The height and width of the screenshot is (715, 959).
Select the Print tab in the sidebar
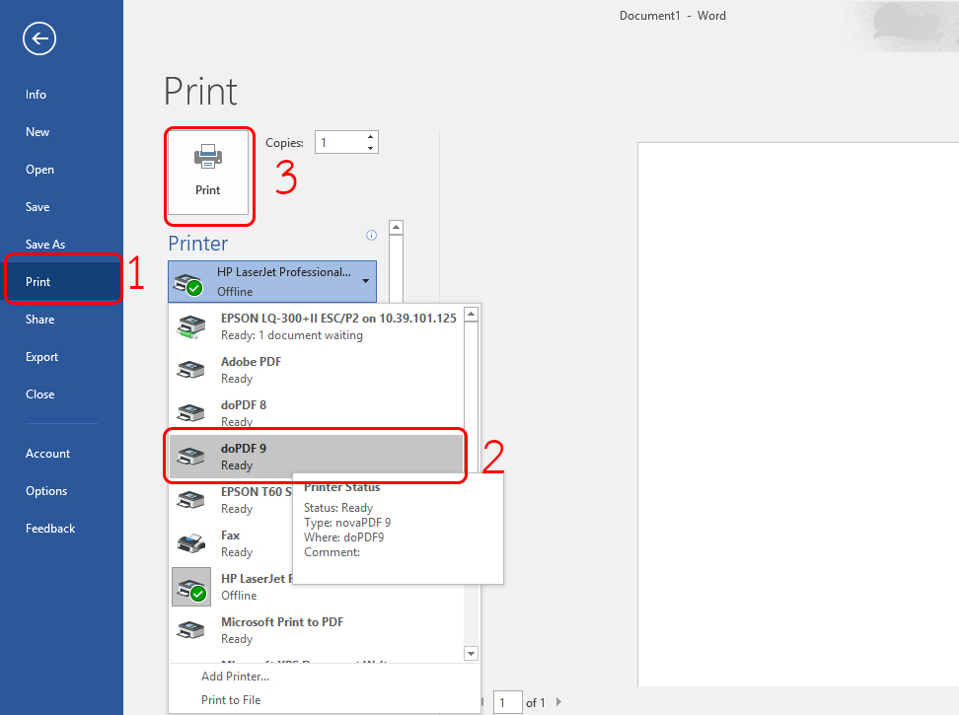[63, 282]
